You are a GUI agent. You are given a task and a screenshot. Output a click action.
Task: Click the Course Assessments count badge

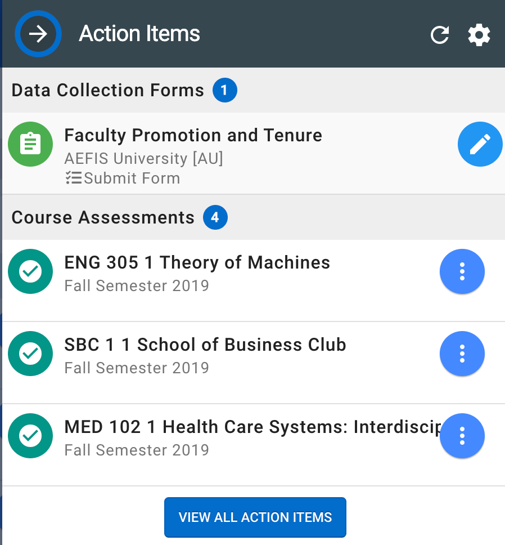(x=215, y=218)
